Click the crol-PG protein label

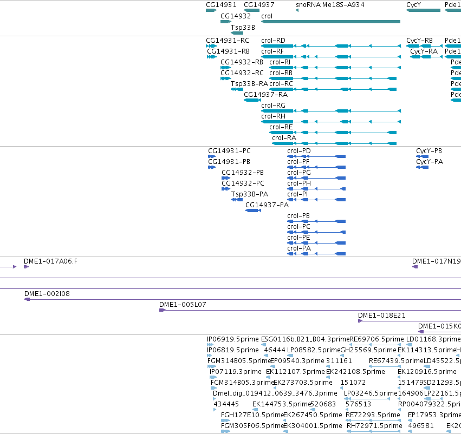point(299,173)
